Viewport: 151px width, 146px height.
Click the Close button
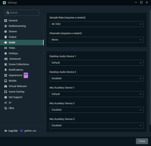[x=142, y=141]
